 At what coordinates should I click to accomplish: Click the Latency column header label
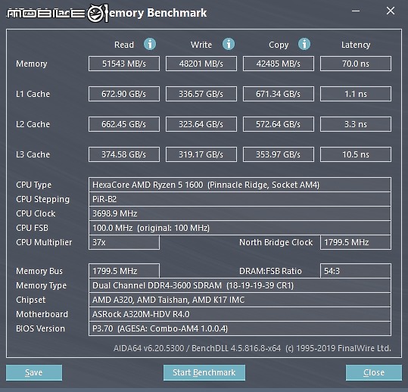tap(356, 45)
